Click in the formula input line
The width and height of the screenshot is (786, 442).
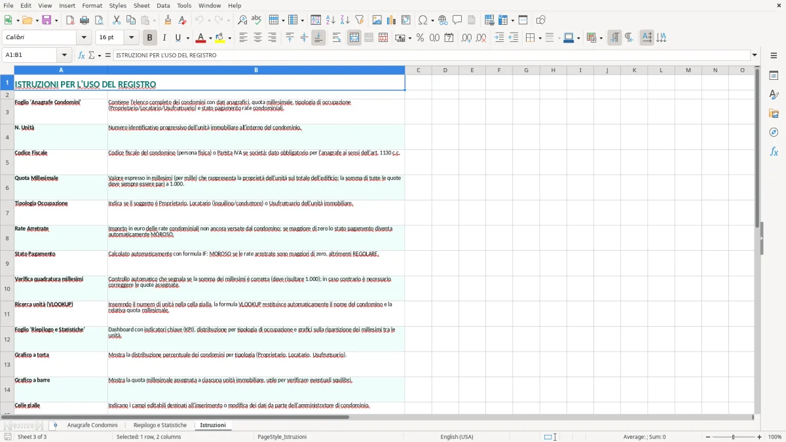point(431,55)
